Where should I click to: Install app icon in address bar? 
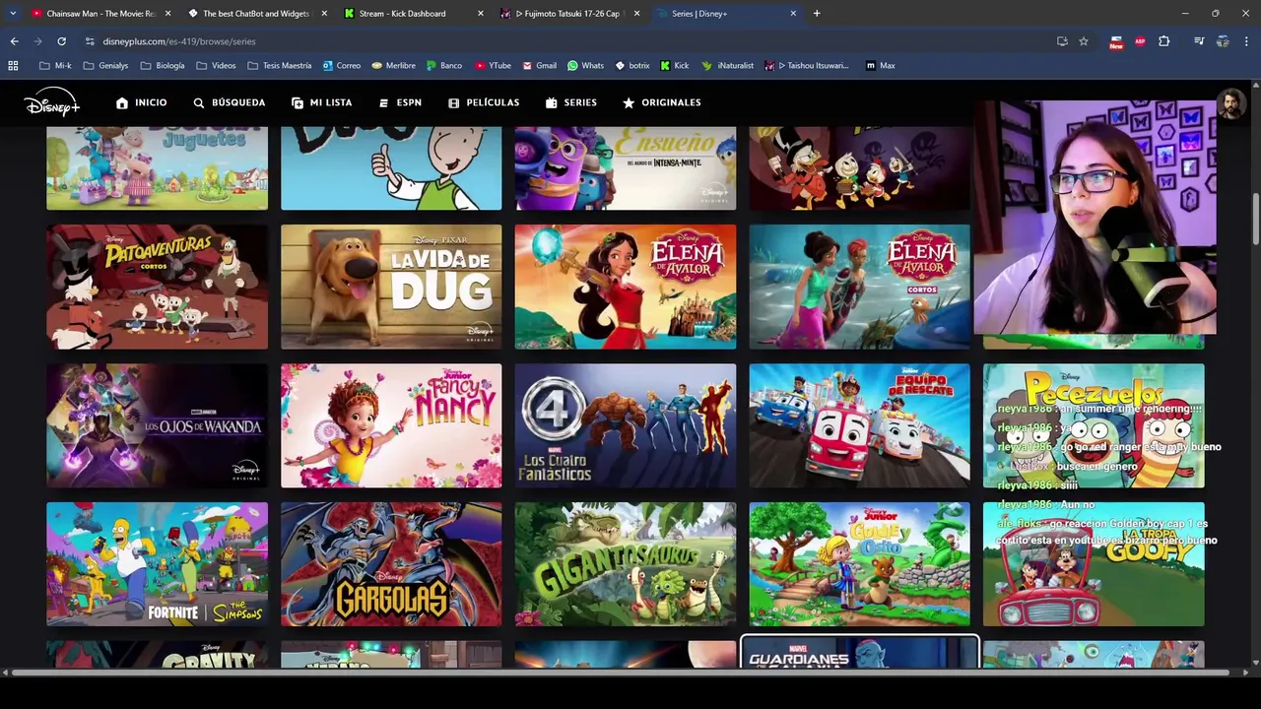click(x=1062, y=41)
